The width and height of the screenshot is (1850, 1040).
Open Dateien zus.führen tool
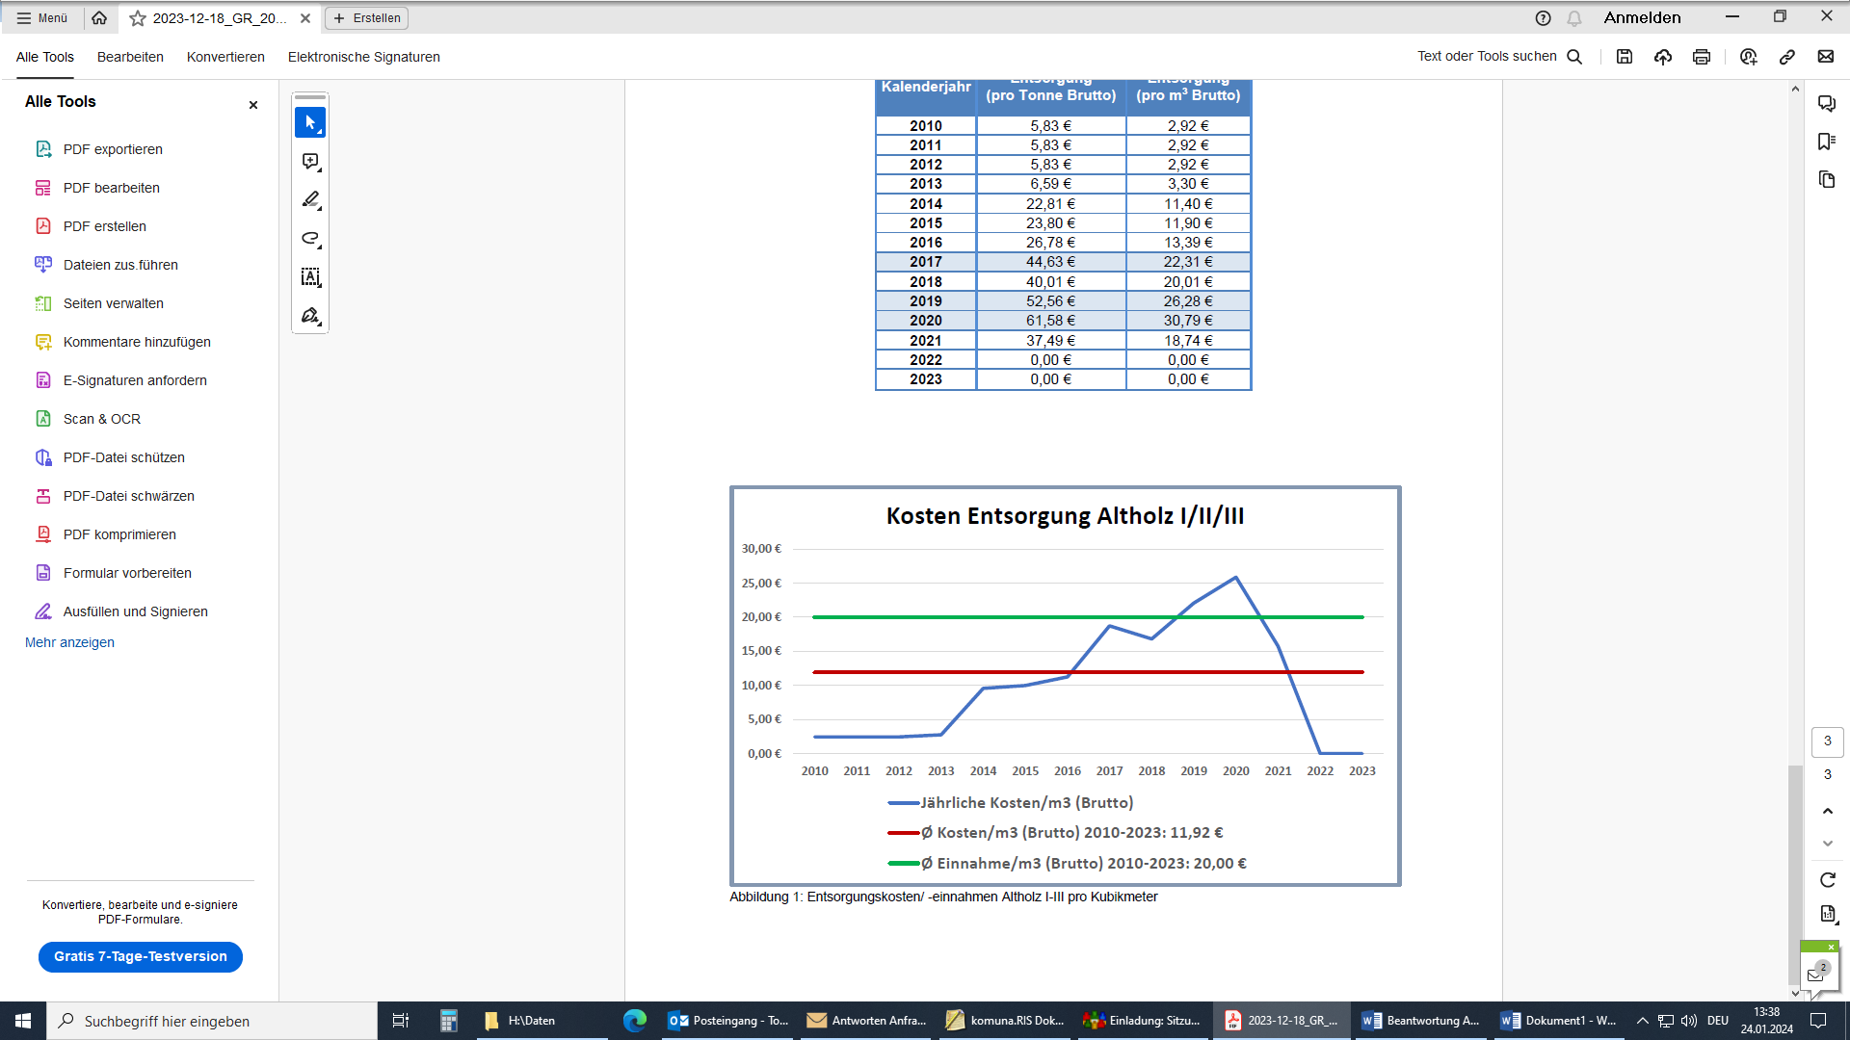120,265
